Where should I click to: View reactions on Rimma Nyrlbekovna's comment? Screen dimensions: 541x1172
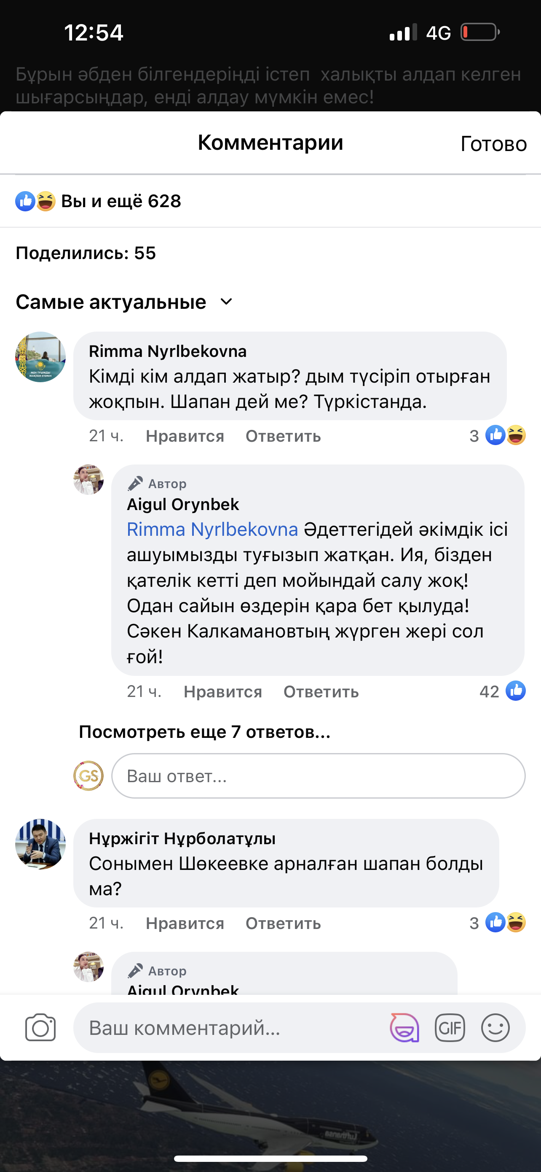(498, 436)
